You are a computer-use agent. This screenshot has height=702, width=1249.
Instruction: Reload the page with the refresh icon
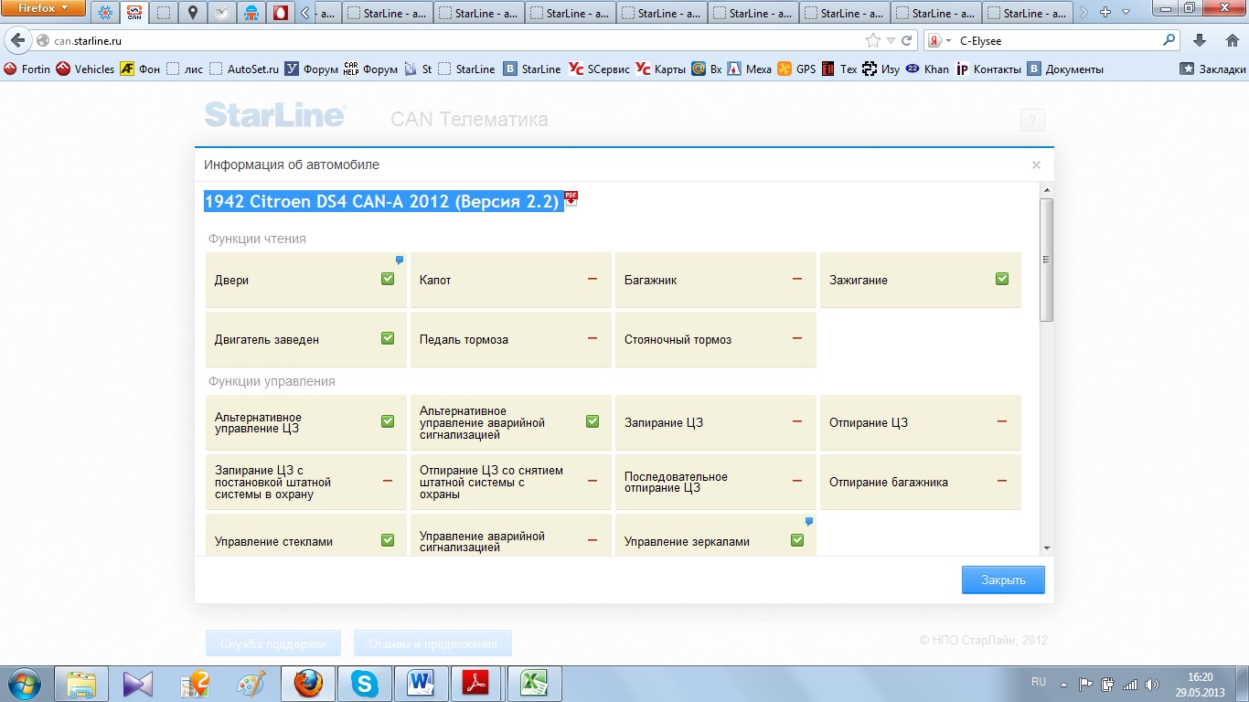(907, 41)
